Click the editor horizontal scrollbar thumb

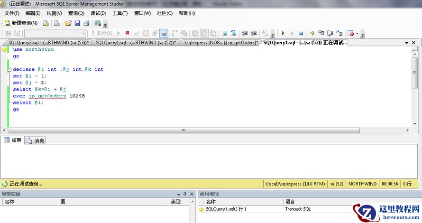point(183,130)
